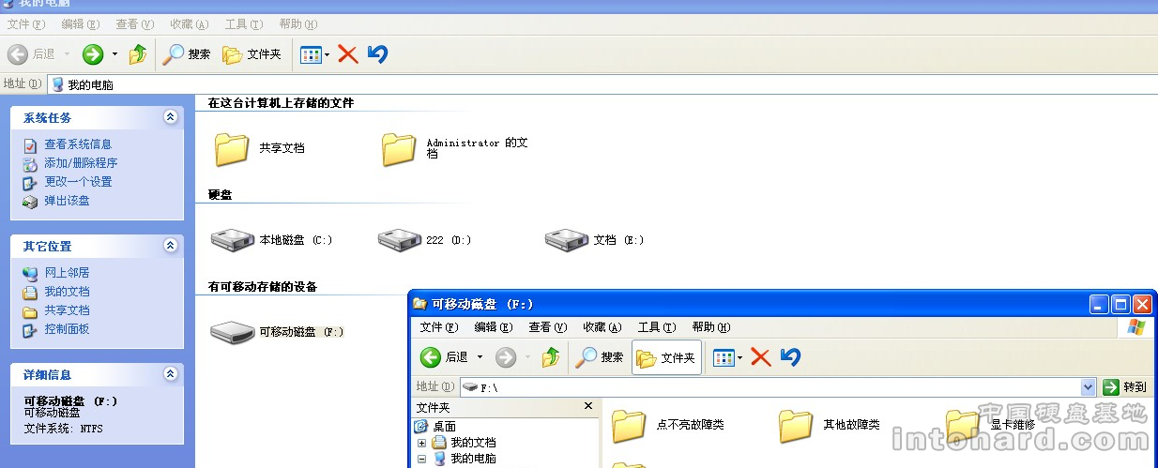The width and height of the screenshot is (1158, 468).
Task: Select the 文档 (E:) drive icon
Action: pos(567,240)
